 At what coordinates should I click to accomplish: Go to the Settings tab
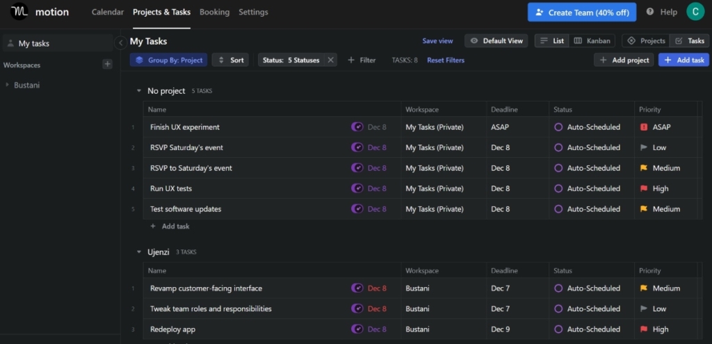253,13
